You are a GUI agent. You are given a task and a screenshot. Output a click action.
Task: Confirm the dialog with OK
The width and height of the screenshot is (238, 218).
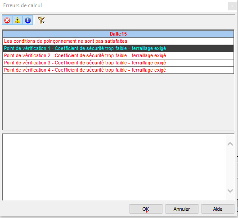146,209
